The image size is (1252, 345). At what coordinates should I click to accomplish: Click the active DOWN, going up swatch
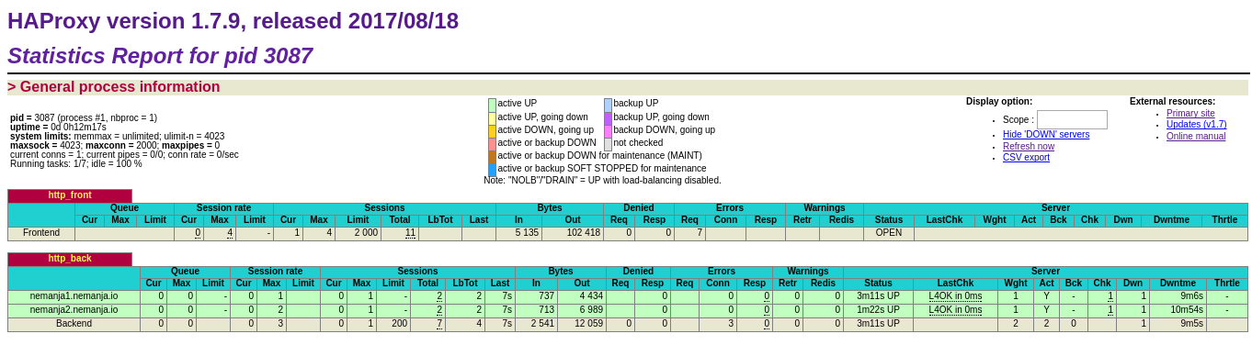click(493, 130)
